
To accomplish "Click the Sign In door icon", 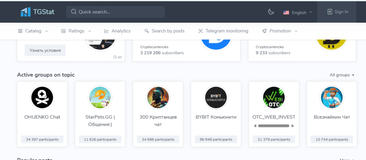I will tap(330, 12).
